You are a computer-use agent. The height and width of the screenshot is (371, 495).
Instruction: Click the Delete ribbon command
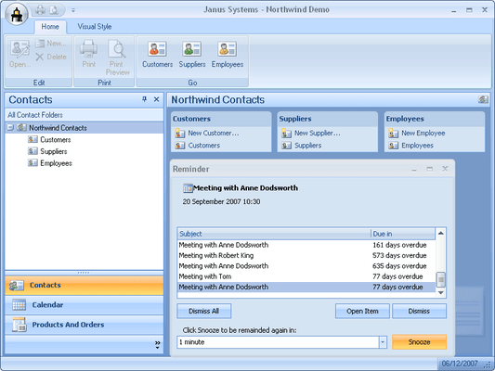pyautogui.click(x=51, y=57)
